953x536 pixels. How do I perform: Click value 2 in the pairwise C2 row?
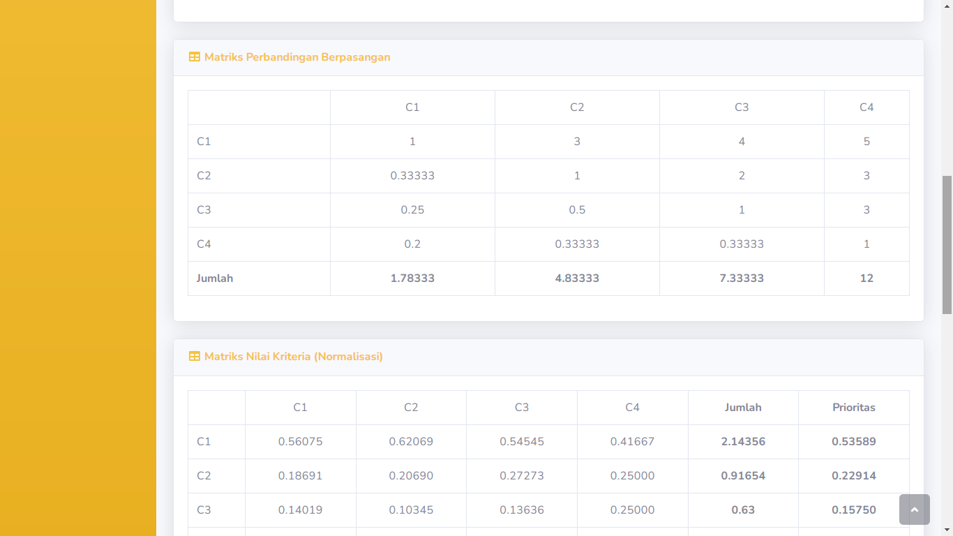point(742,176)
